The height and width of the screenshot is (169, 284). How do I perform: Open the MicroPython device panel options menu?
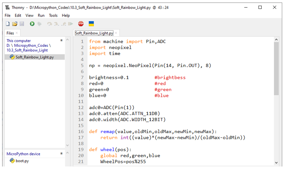coord(62,154)
